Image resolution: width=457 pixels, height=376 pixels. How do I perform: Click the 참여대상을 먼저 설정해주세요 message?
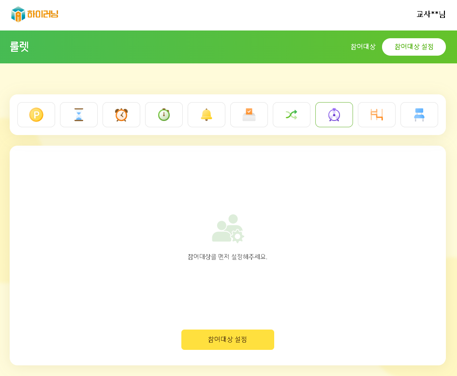click(x=227, y=257)
